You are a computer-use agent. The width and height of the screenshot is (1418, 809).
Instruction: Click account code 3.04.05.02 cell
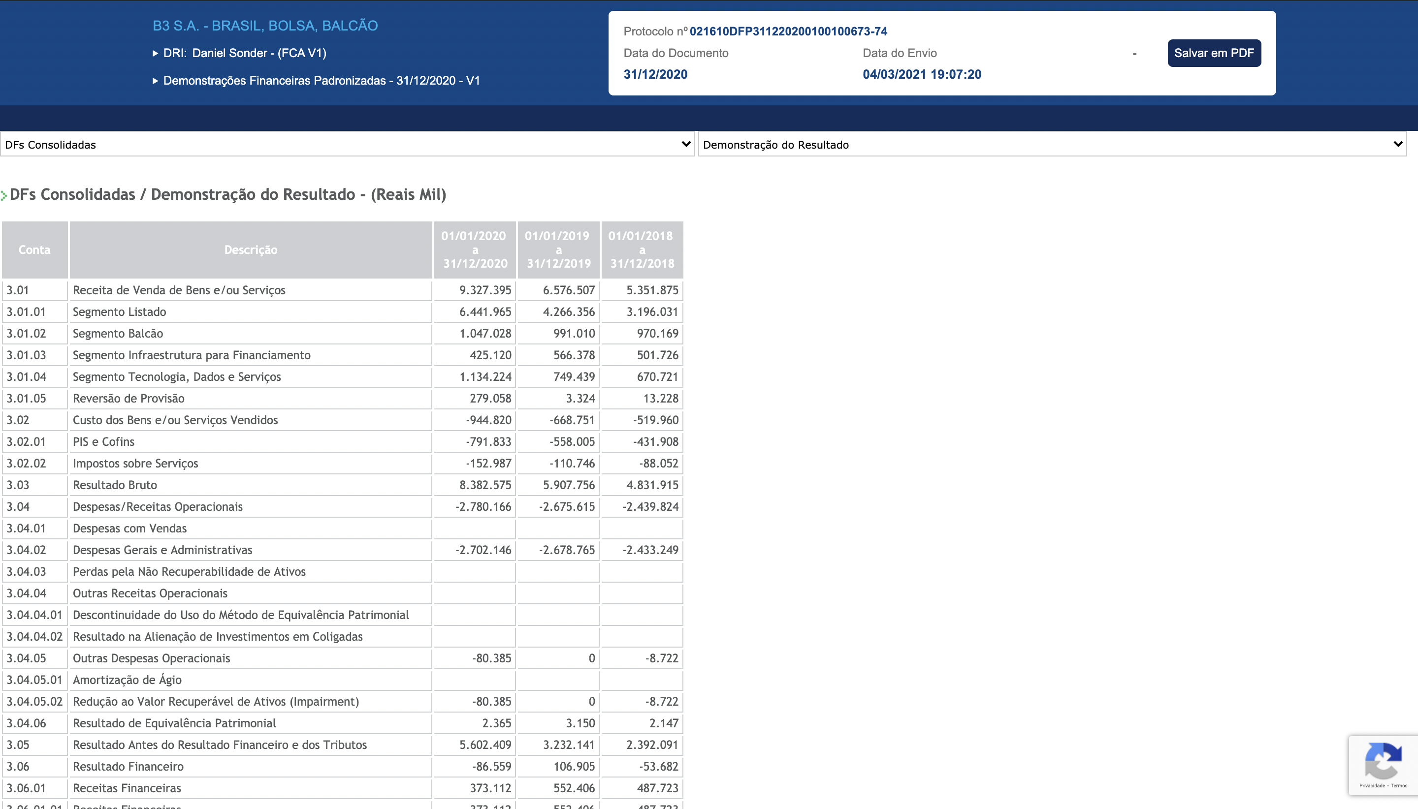pos(34,702)
